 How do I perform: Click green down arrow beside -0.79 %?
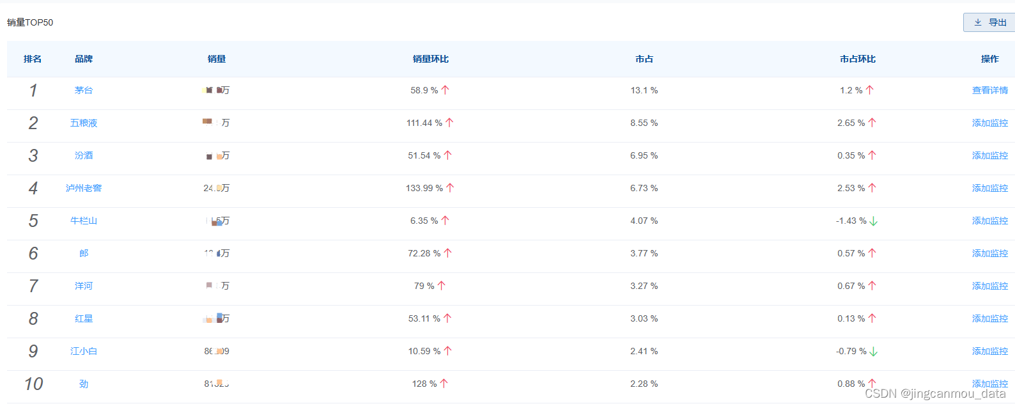pyautogui.click(x=874, y=352)
